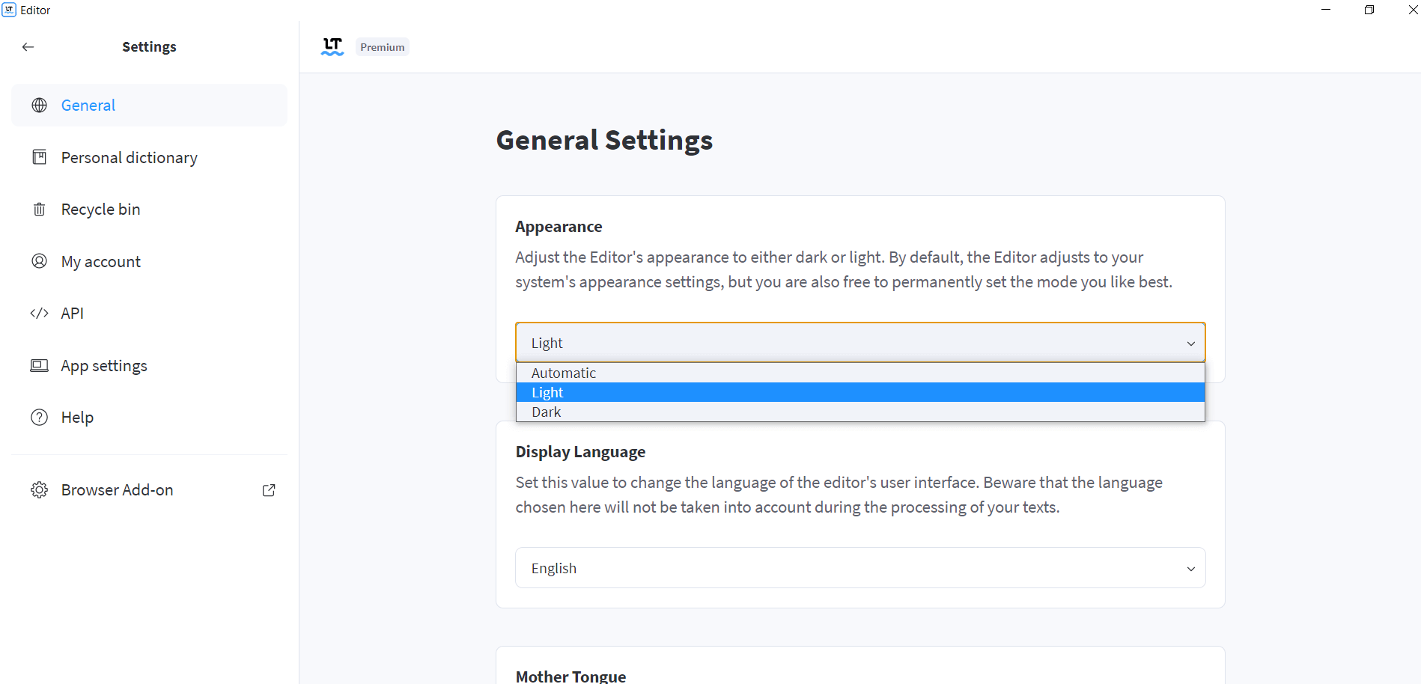Click the Recycle bin trash icon
The image size is (1421, 684).
[40, 210]
